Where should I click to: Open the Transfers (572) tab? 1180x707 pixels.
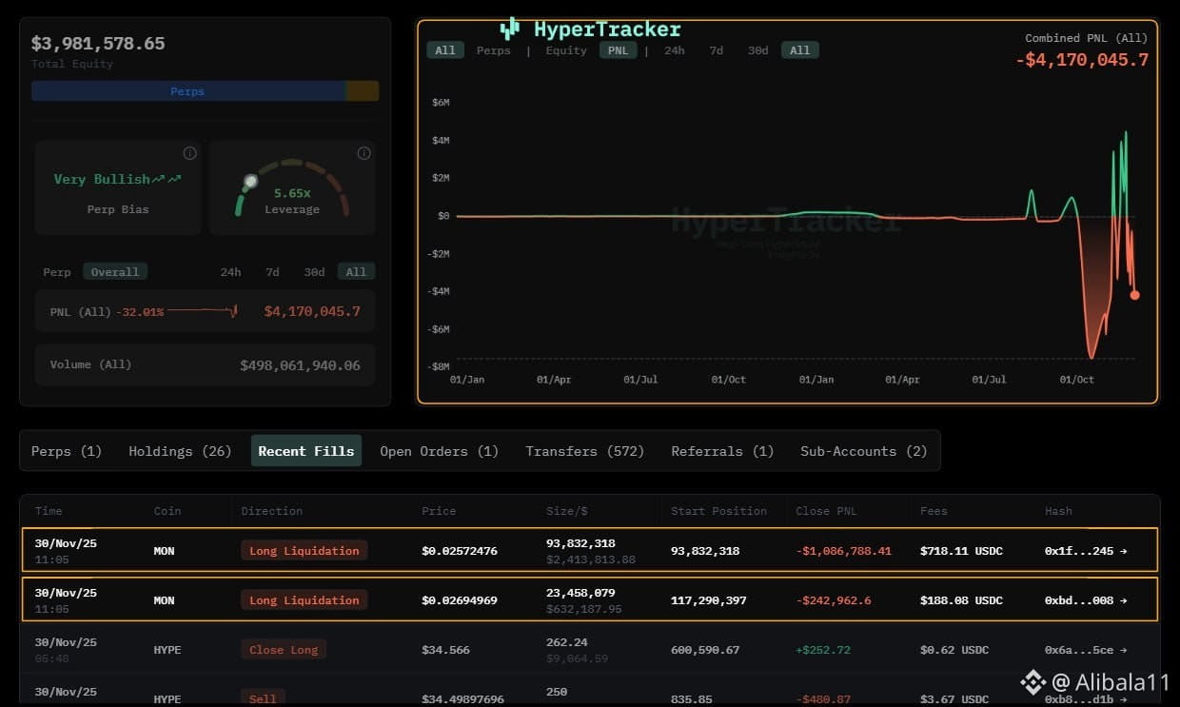point(584,451)
